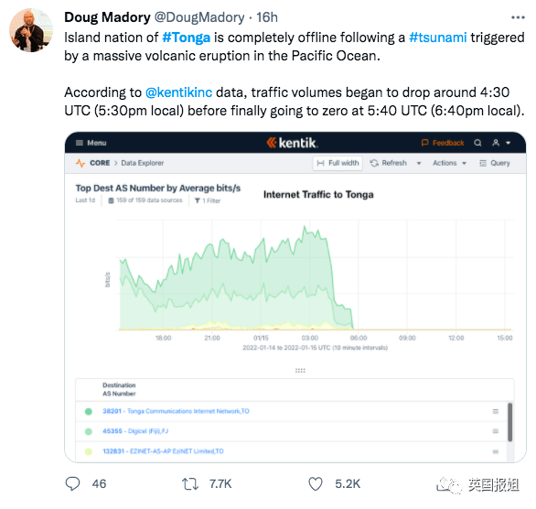Click the Feedback flag icon
This screenshot has height=509, width=536.
tap(424, 143)
